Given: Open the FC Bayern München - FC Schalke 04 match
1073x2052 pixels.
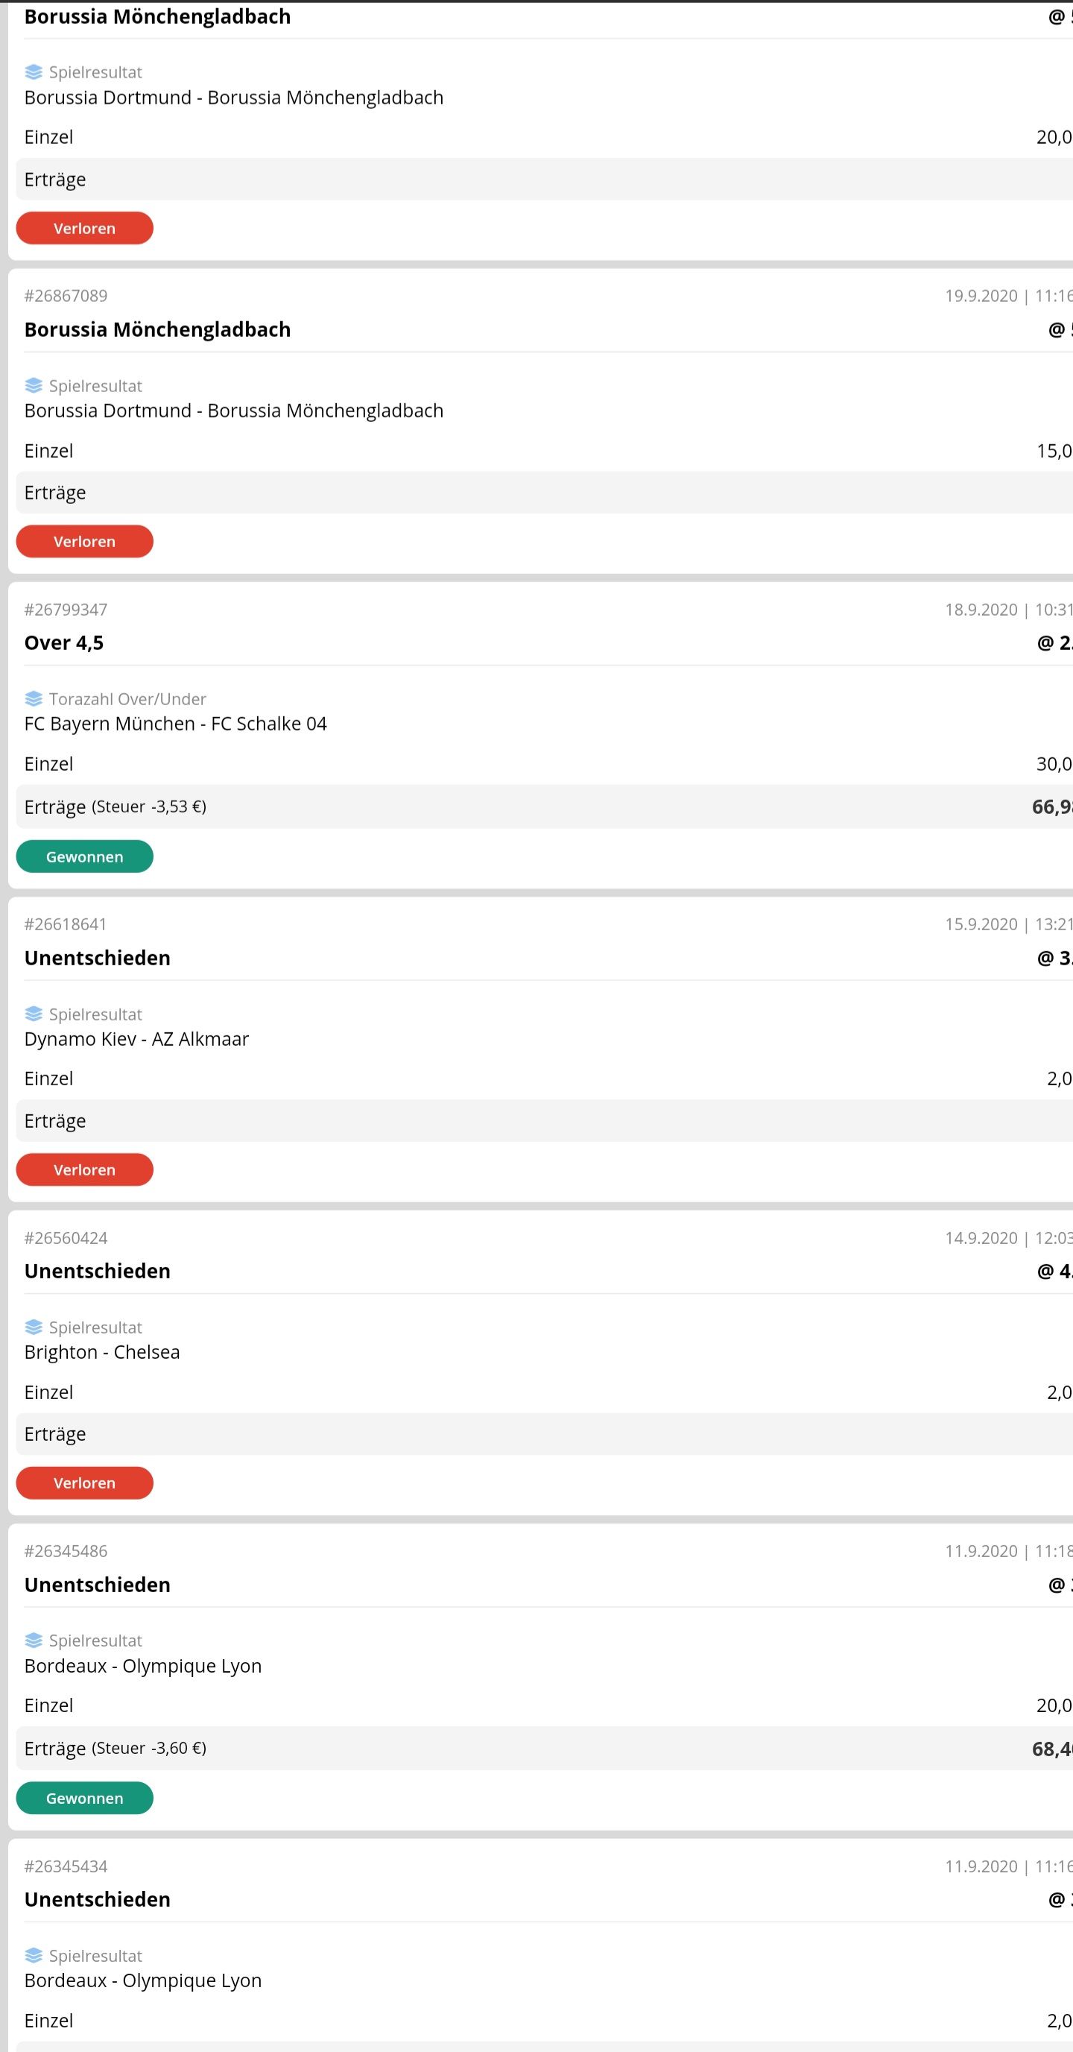Looking at the screenshot, I should pyautogui.click(x=175, y=723).
